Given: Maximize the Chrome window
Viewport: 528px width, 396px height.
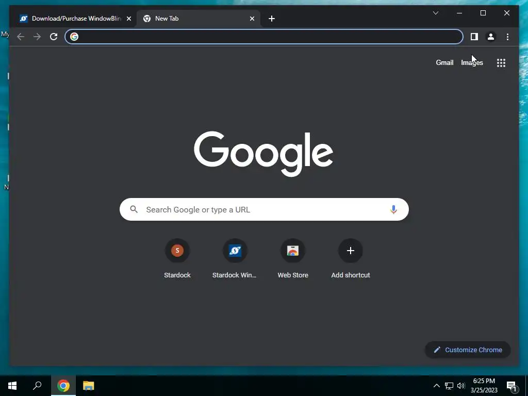Looking at the screenshot, I should pyautogui.click(x=483, y=13).
